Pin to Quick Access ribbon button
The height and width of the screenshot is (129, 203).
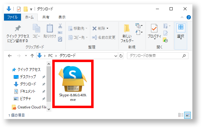[18, 34]
